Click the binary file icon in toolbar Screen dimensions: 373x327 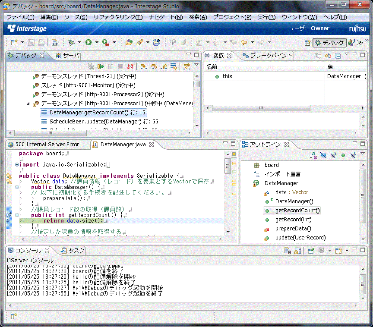[x=54, y=42]
